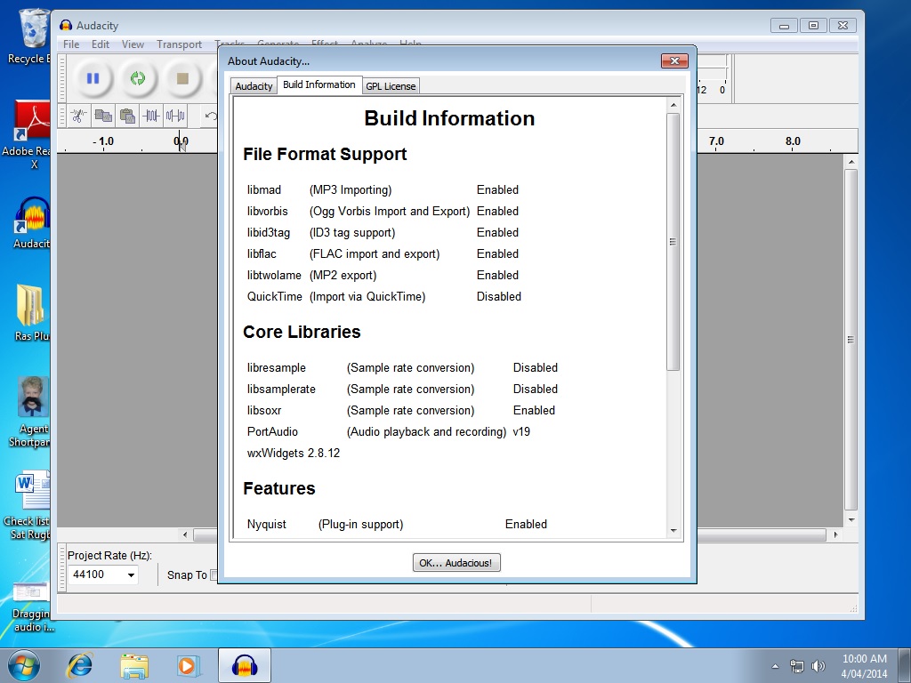The height and width of the screenshot is (683, 911).
Task: Click the libflac FLAC import and export row
Action: click(383, 253)
